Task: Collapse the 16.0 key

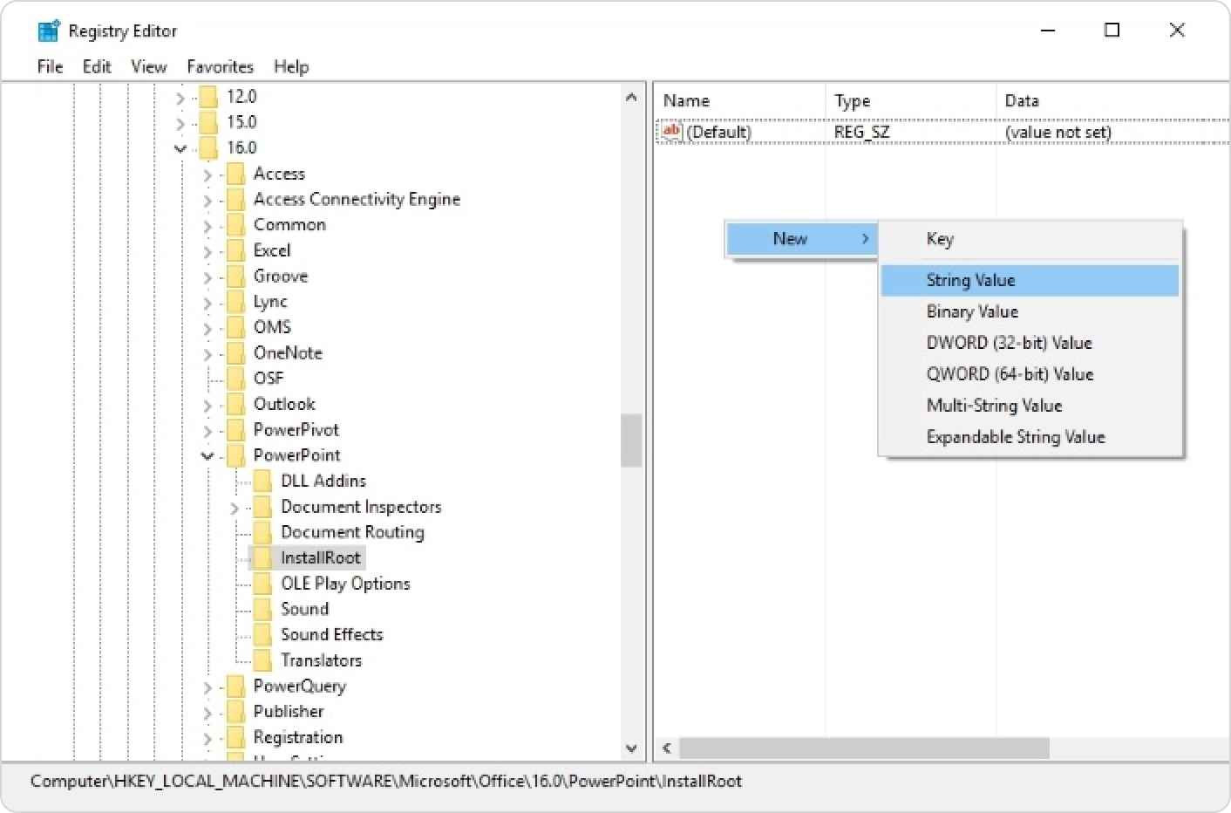Action: pyautogui.click(x=180, y=148)
